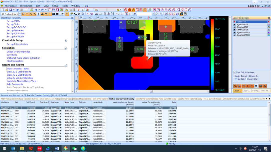This screenshot has height=152, width=271.
Task: Click the Set up VRMs link
Action: tap(13, 21)
